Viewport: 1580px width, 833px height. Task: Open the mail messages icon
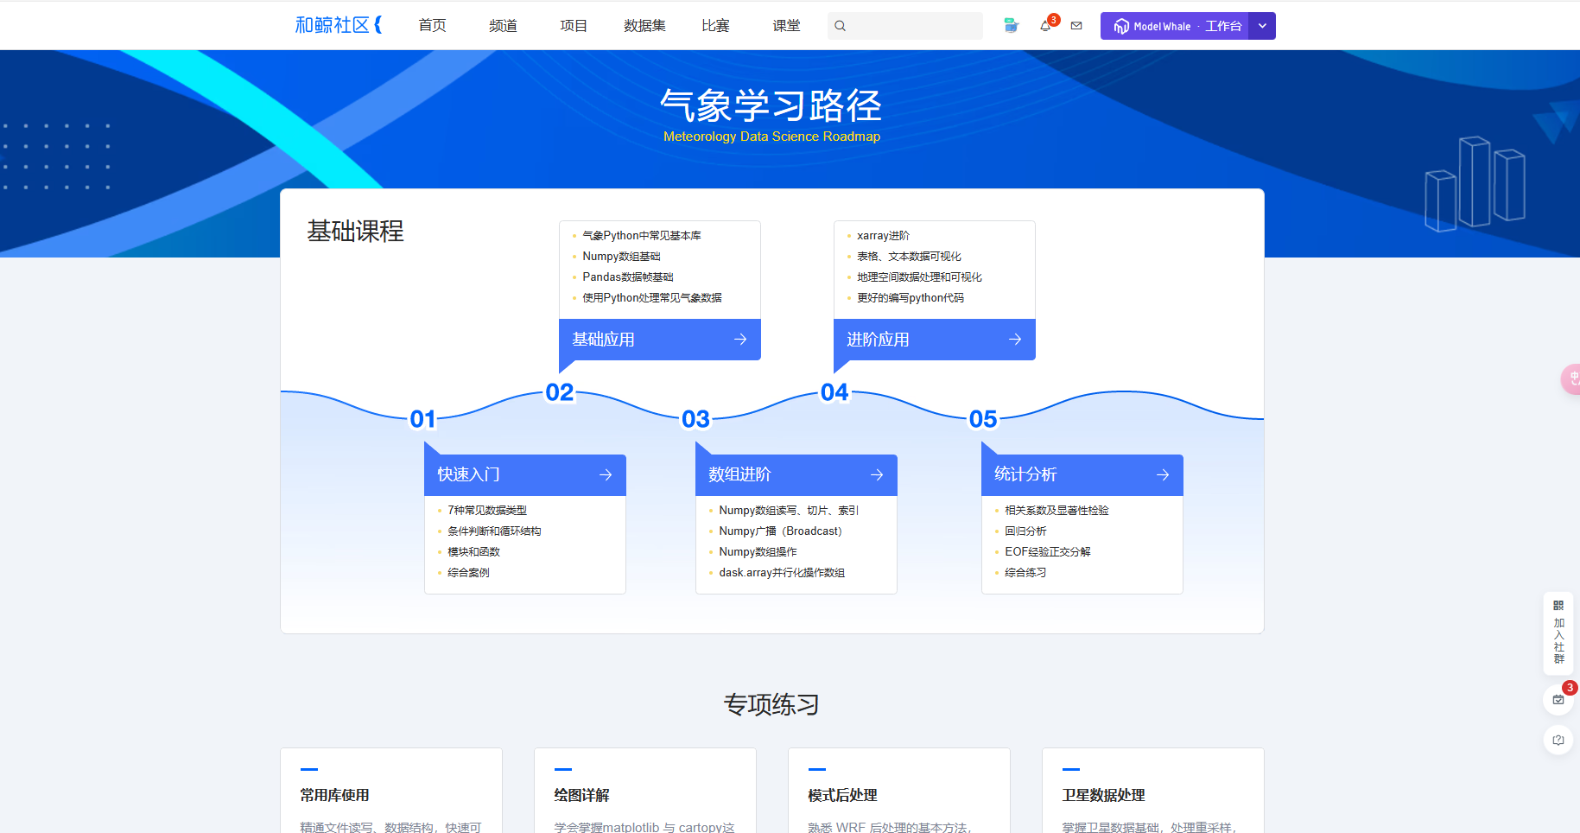pyautogui.click(x=1076, y=26)
